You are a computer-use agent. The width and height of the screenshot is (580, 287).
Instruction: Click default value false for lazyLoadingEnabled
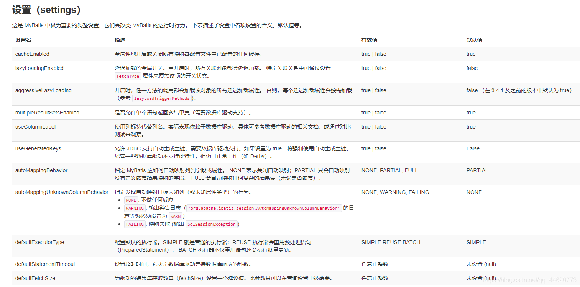pos(472,68)
